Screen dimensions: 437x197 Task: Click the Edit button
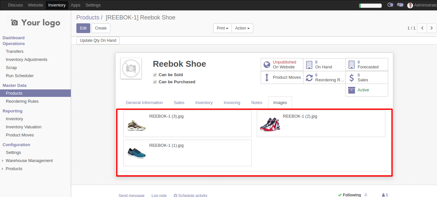click(x=83, y=28)
